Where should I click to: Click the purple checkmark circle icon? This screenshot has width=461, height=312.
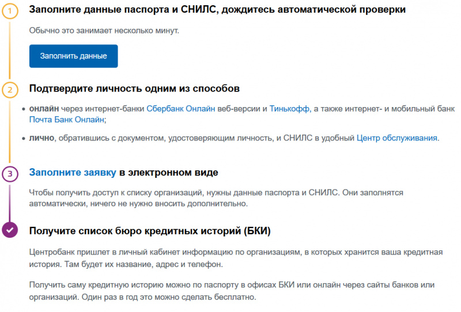[x=10, y=231]
